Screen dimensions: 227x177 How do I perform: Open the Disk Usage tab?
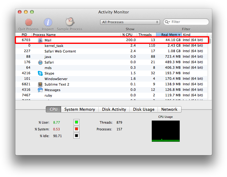tap(144, 109)
